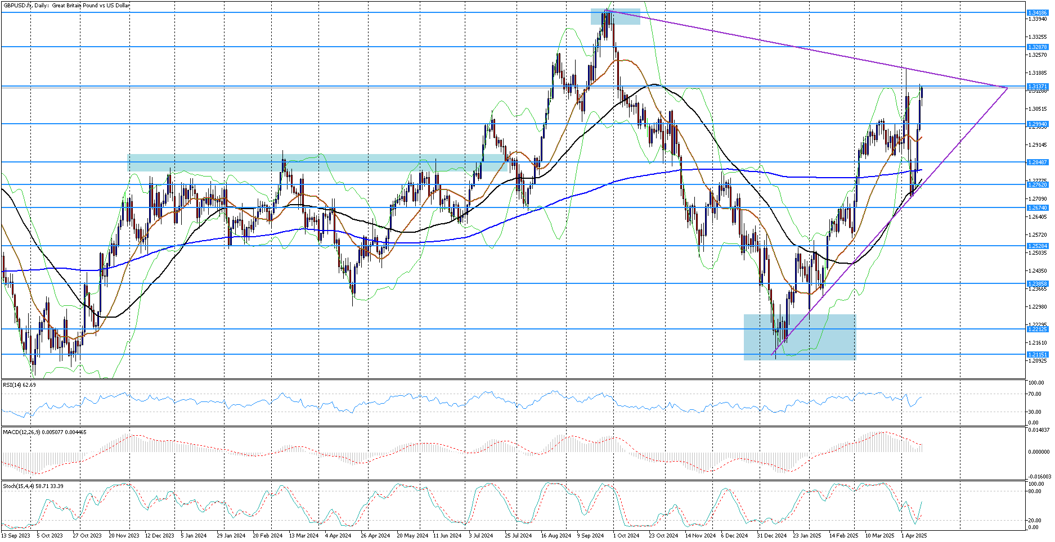Image resolution: width=1055 pixels, height=542 pixels.
Task: Click the GBPUSD Daily chart title text
Action: (66, 6)
